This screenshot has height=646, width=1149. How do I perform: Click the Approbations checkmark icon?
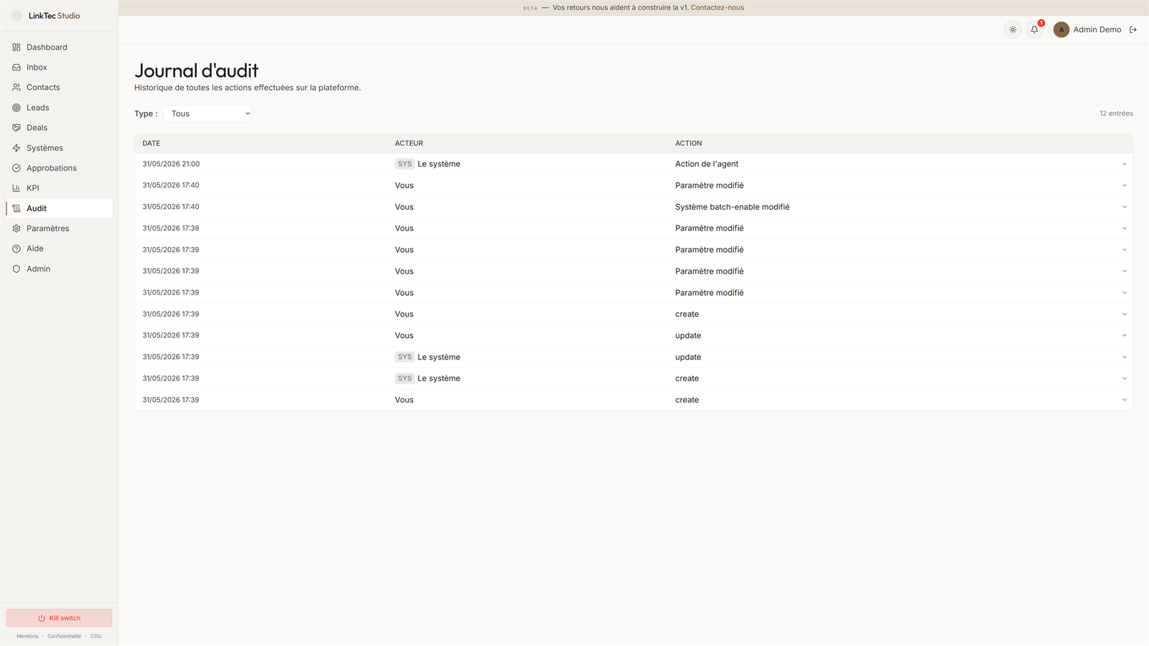[x=17, y=168]
